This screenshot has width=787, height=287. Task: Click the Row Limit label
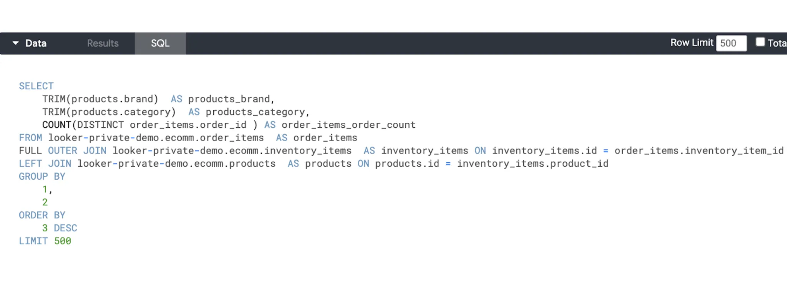tap(691, 43)
